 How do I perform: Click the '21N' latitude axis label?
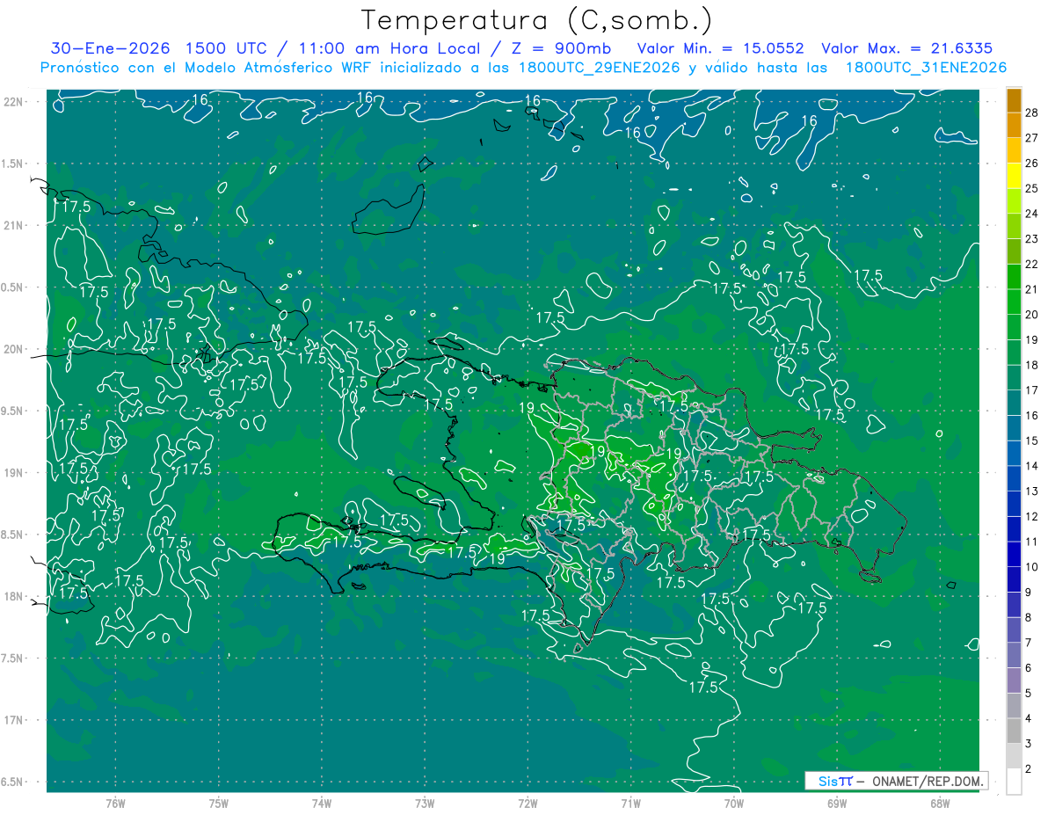click(x=14, y=225)
